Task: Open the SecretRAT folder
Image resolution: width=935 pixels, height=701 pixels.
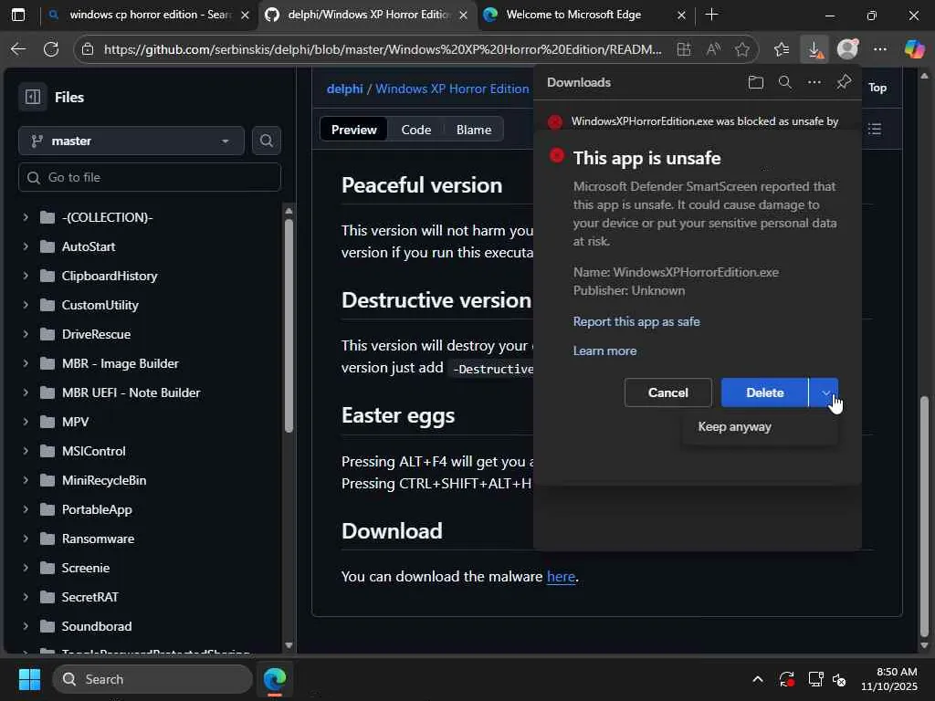Action: 90,597
